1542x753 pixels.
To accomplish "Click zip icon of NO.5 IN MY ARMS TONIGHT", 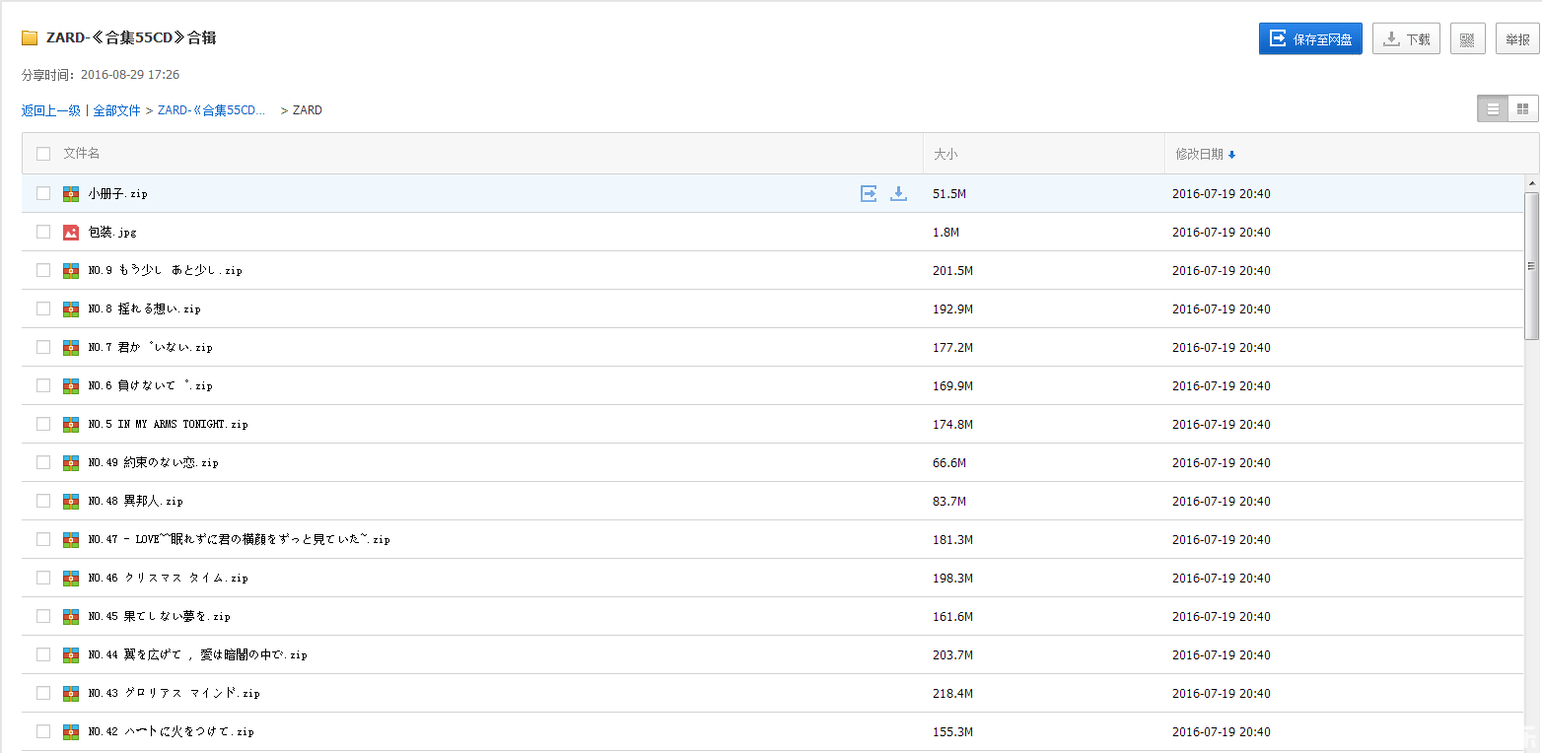I will (71, 425).
